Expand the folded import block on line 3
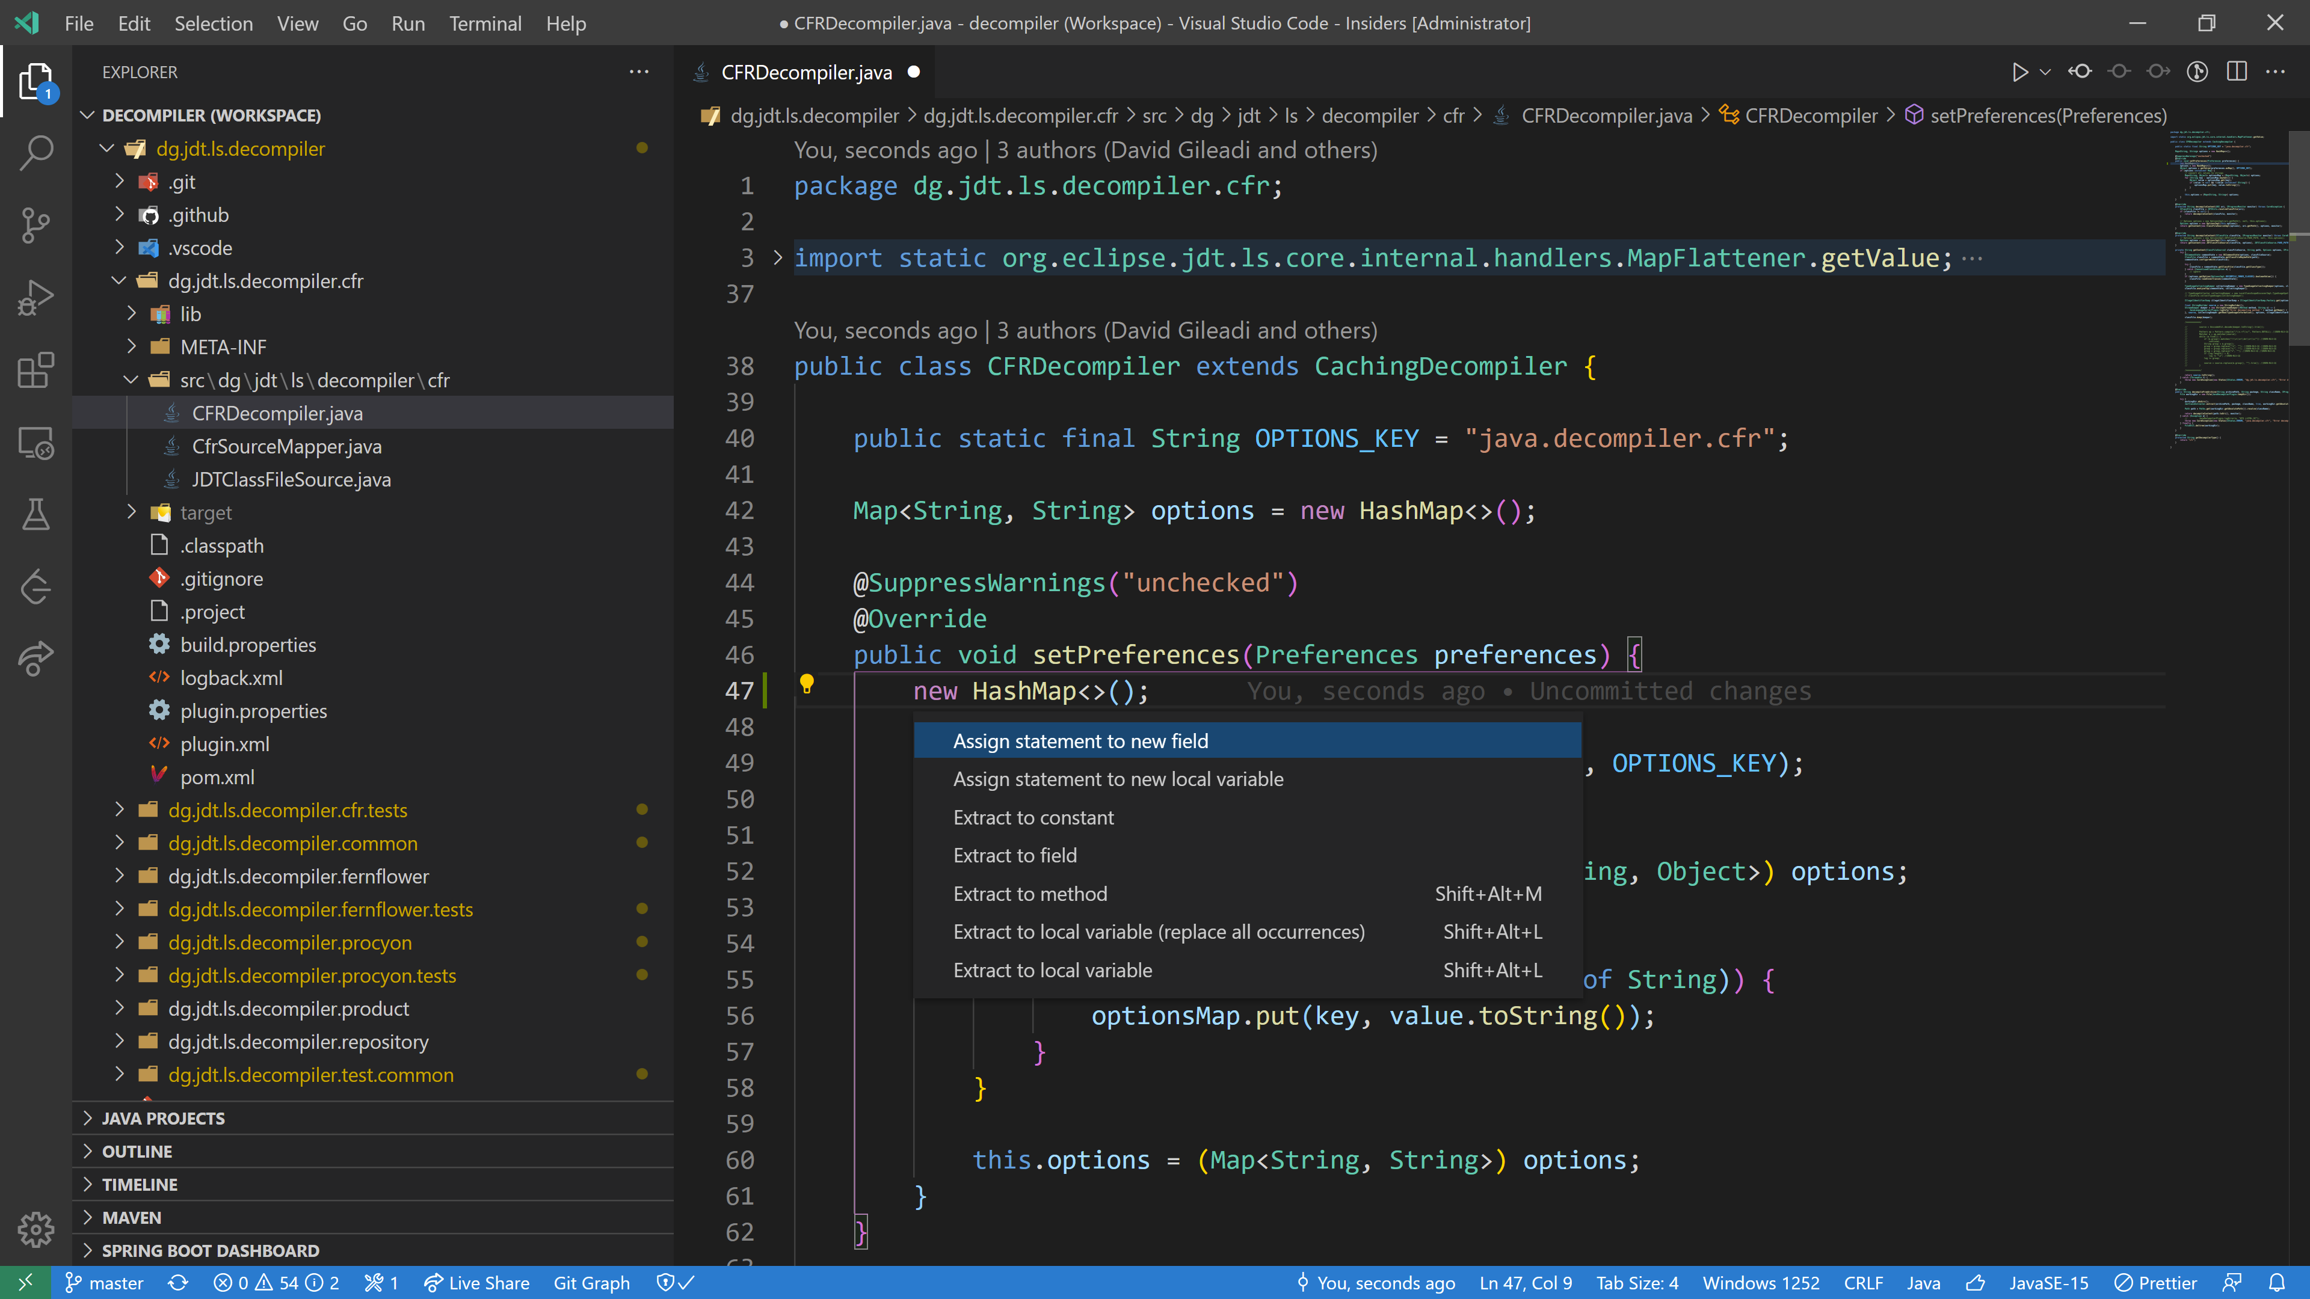 pos(777,258)
